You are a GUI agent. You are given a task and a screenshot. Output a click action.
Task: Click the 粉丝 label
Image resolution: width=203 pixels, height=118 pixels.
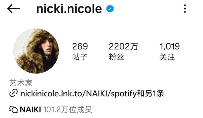(x=116, y=57)
